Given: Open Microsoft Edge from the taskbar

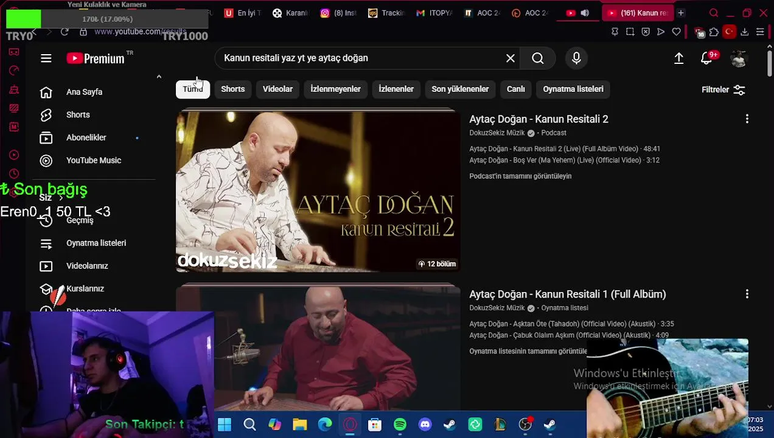Looking at the screenshot, I should pos(325,425).
